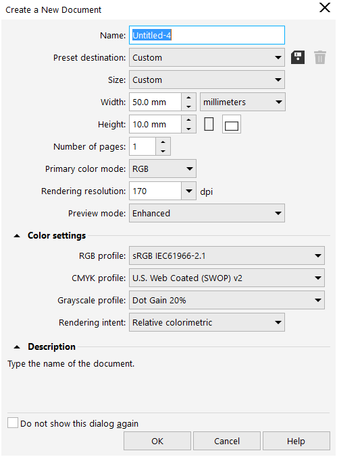Collapse the Color settings section

click(17, 236)
